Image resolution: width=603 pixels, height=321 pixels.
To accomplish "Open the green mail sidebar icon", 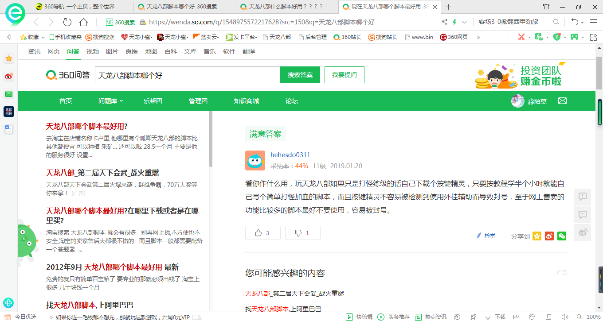I will [8, 94].
